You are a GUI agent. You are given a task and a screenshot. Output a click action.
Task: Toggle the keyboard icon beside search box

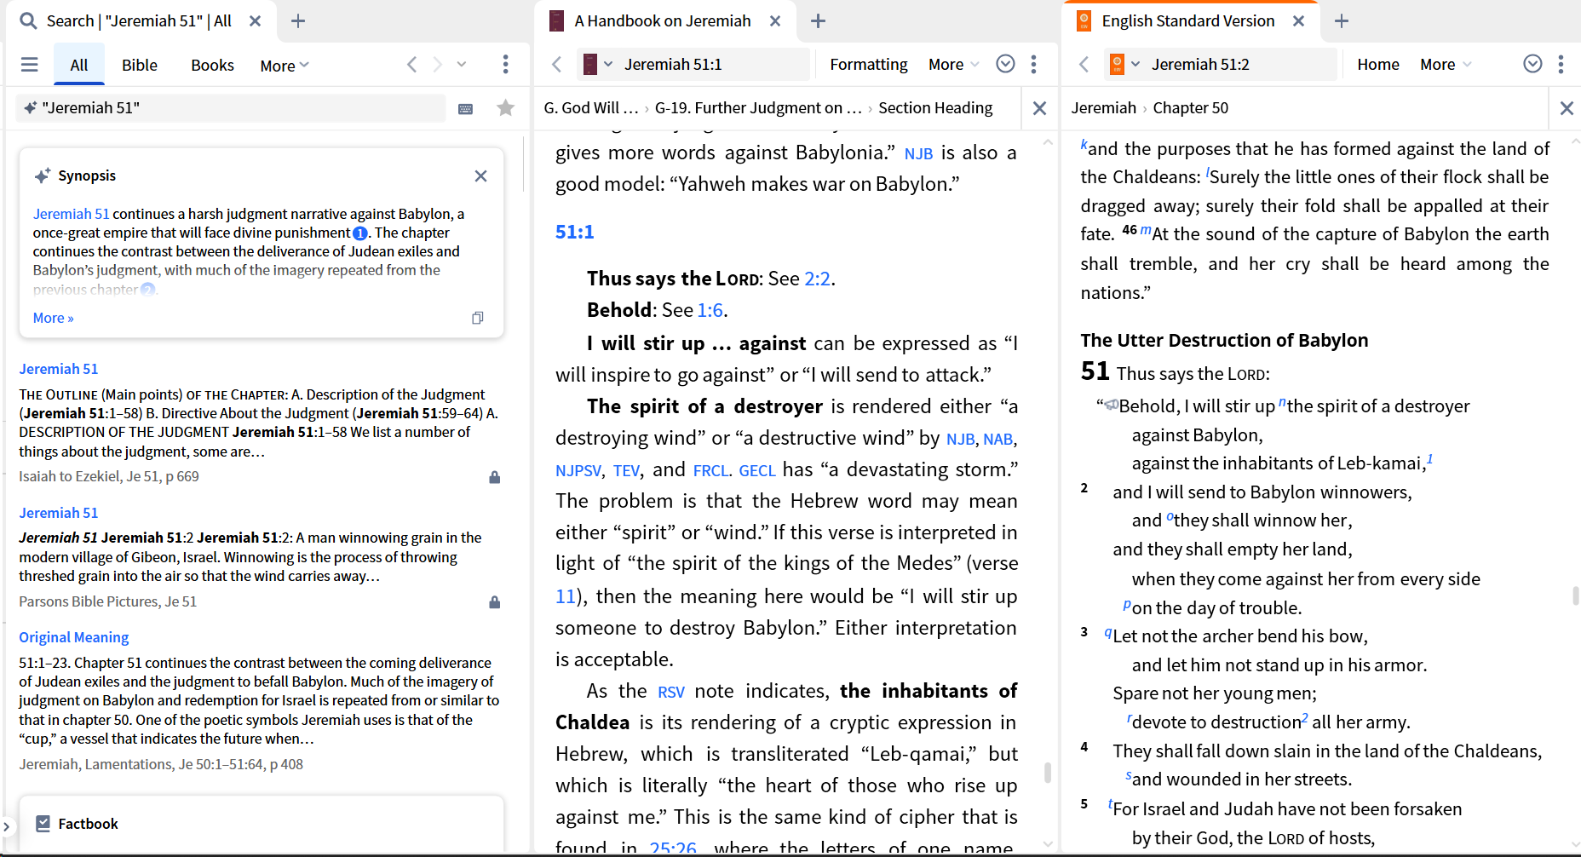[466, 108]
